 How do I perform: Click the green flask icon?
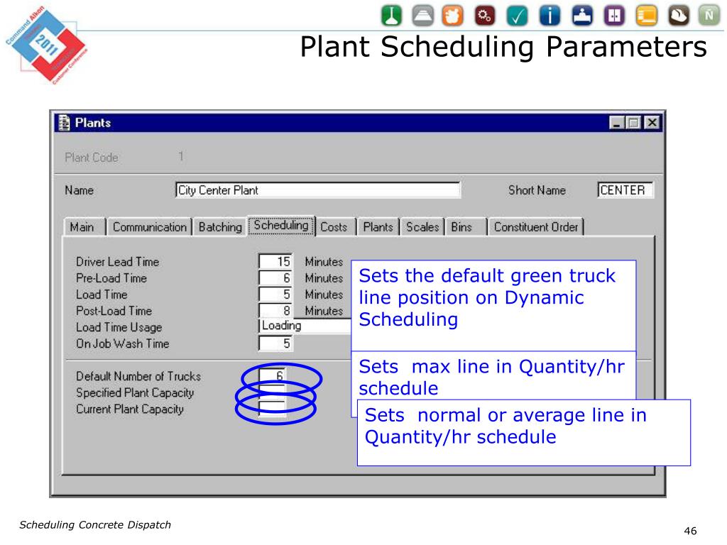(x=391, y=16)
